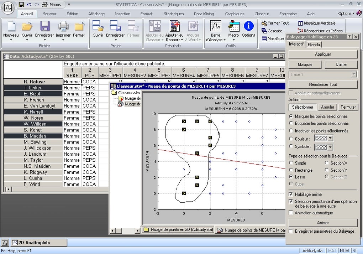This screenshot has width=363, height=254.
Task: Click the Couleur color swatch
Action: click(x=322, y=139)
